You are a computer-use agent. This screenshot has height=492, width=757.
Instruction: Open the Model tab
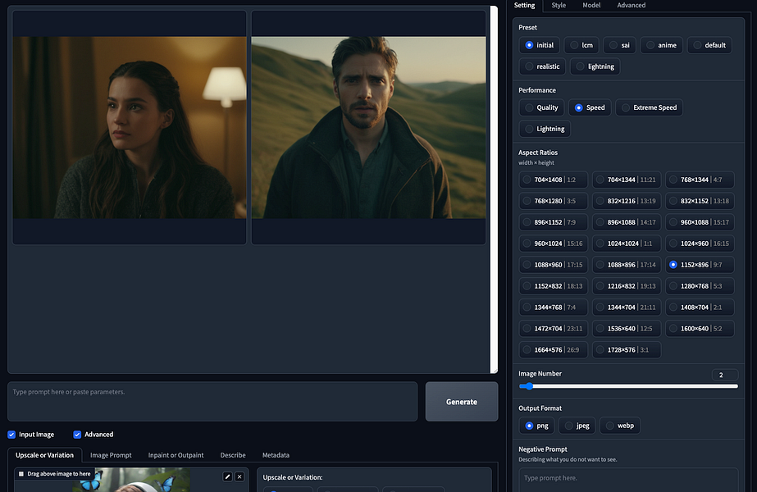(x=591, y=5)
